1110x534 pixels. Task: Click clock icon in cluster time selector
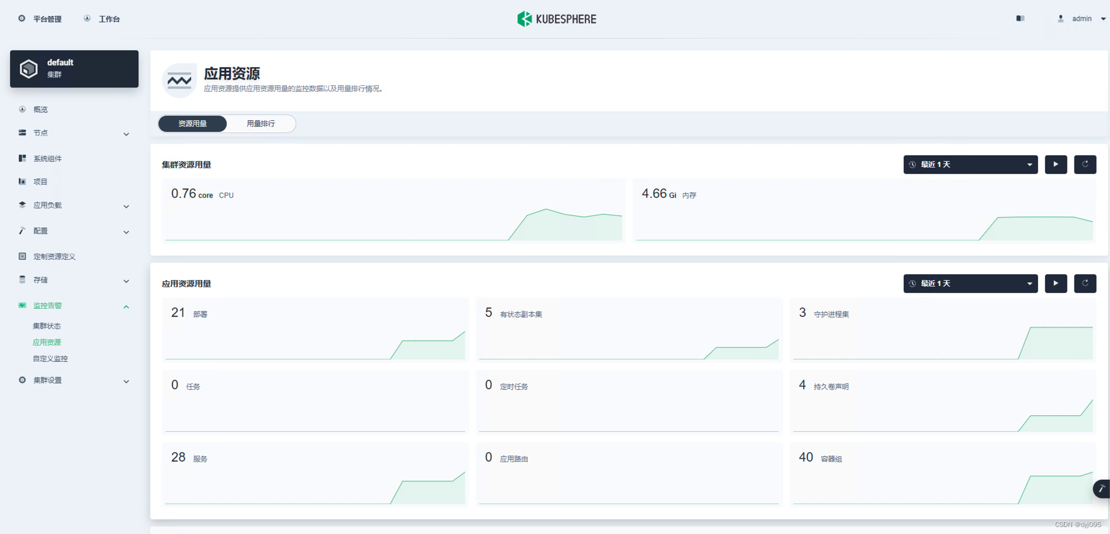[x=913, y=165]
